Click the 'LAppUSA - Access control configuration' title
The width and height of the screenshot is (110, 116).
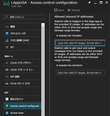[x=44, y=3]
